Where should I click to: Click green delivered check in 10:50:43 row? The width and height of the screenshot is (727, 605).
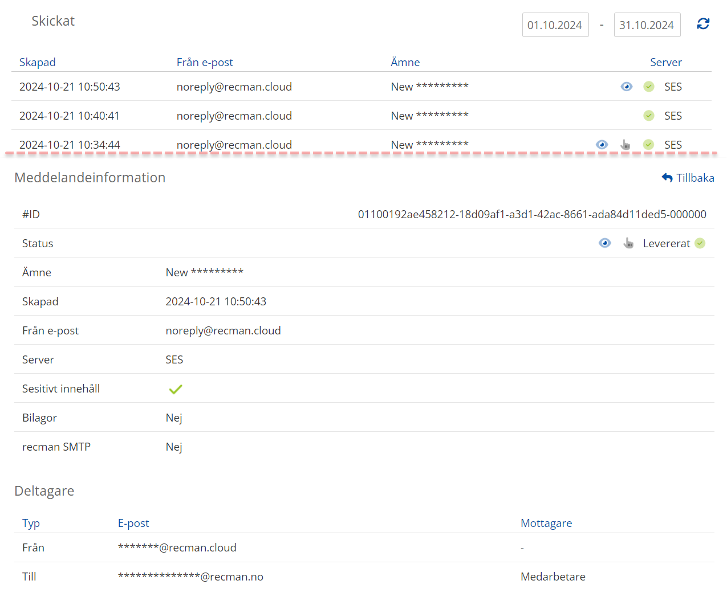pos(649,87)
